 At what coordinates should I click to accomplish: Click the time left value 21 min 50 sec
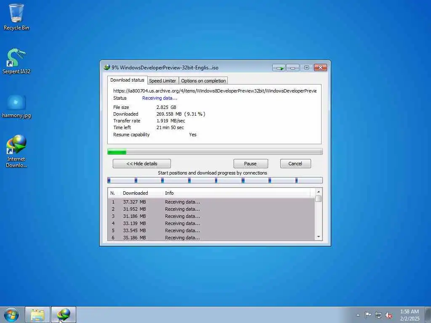click(x=170, y=127)
